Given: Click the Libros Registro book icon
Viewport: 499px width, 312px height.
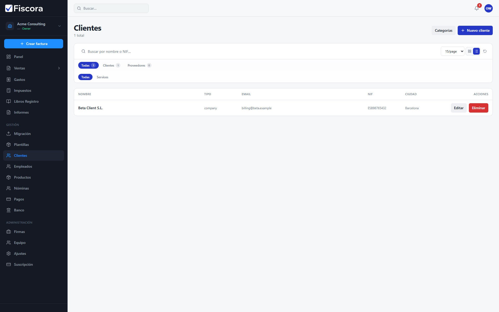Looking at the screenshot, I should (x=9, y=101).
